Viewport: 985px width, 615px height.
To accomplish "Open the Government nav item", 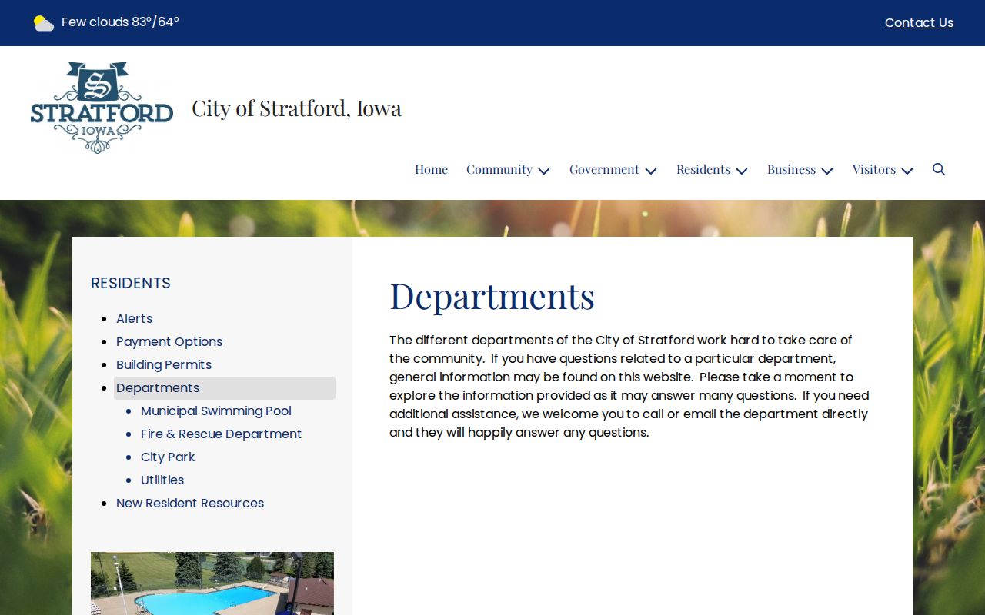I will click(604, 169).
